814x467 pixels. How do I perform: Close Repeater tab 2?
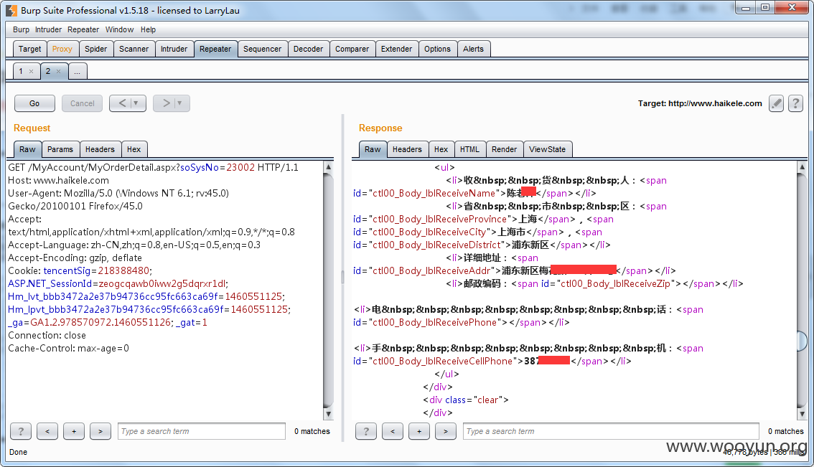pos(58,72)
